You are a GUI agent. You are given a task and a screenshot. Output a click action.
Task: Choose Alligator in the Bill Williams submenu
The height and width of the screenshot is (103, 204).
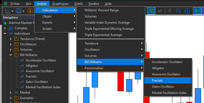[168, 68]
